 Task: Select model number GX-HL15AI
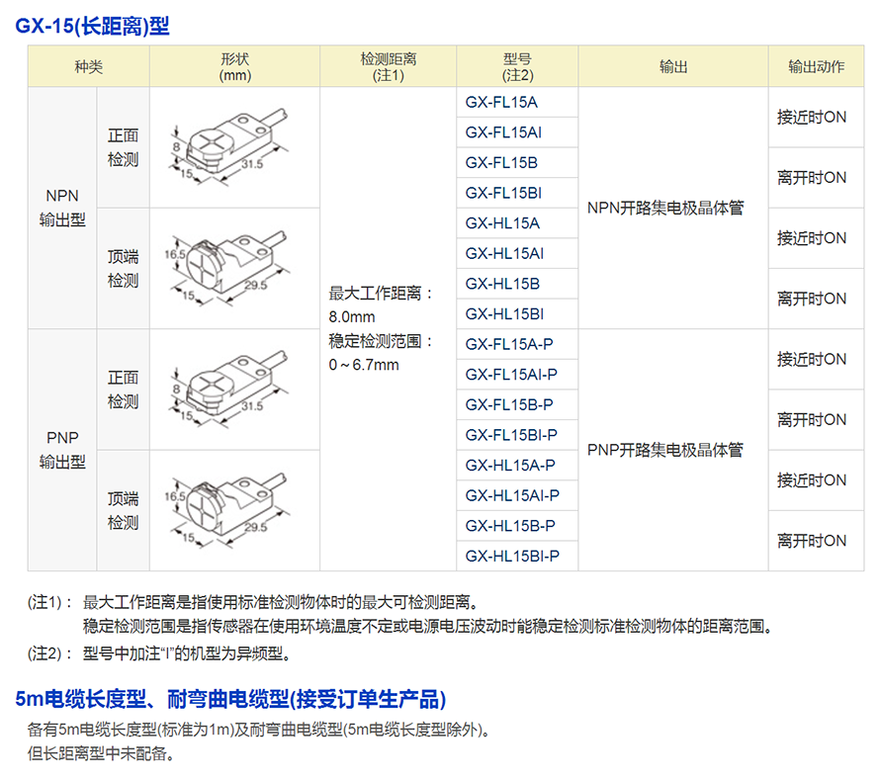point(504,253)
